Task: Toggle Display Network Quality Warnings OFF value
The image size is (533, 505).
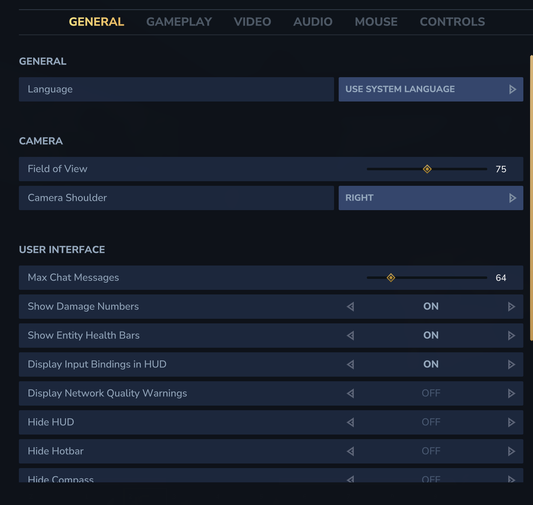Action: (431, 393)
